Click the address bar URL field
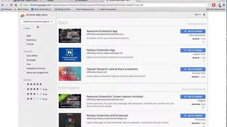The width and height of the screenshot is (227, 127). 113,5
